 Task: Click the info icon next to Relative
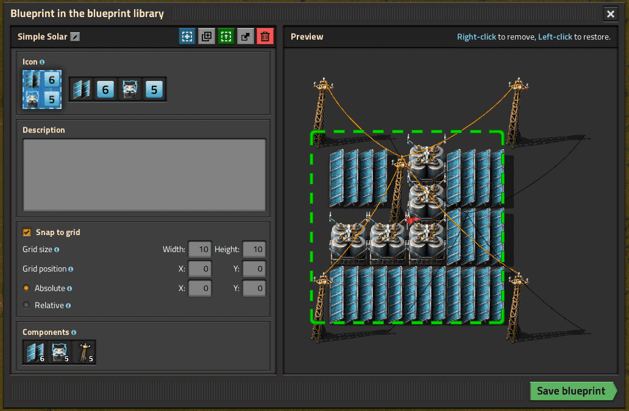68,306
